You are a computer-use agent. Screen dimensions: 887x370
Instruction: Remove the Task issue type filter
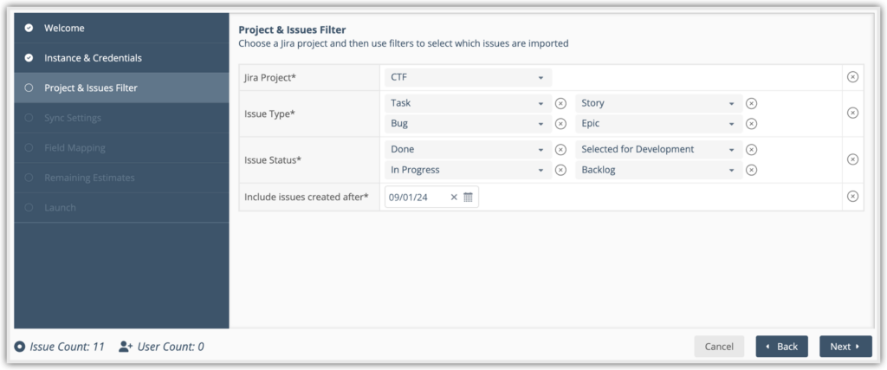[560, 103]
